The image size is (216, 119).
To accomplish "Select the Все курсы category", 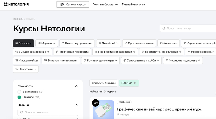I will click(23, 43).
